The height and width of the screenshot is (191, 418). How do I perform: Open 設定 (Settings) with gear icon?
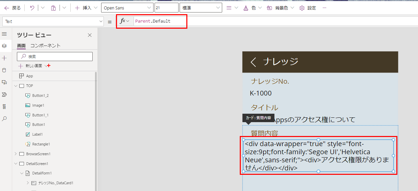(308, 8)
